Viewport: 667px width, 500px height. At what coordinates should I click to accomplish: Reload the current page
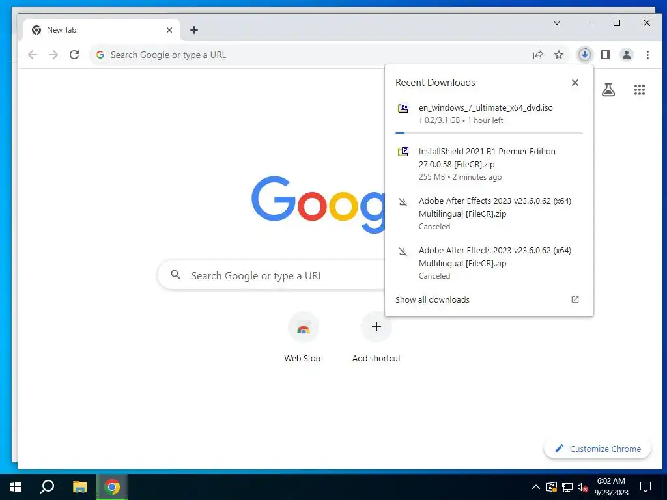[x=74, y=55]
